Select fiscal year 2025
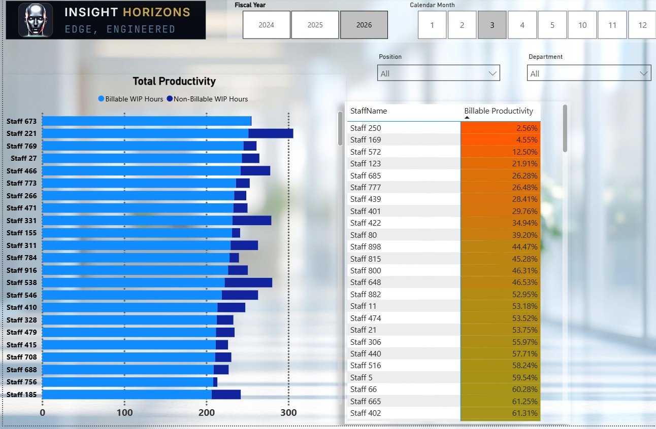The image size is (656, 429). click(315, 25)
